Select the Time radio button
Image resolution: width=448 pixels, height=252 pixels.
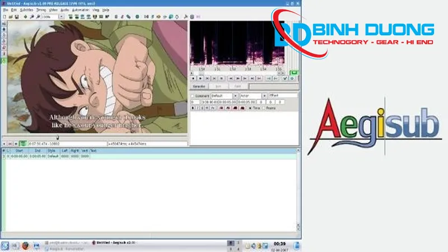pos(250,108)
